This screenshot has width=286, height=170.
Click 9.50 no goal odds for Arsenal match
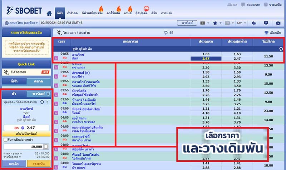[x=268, y=75]
